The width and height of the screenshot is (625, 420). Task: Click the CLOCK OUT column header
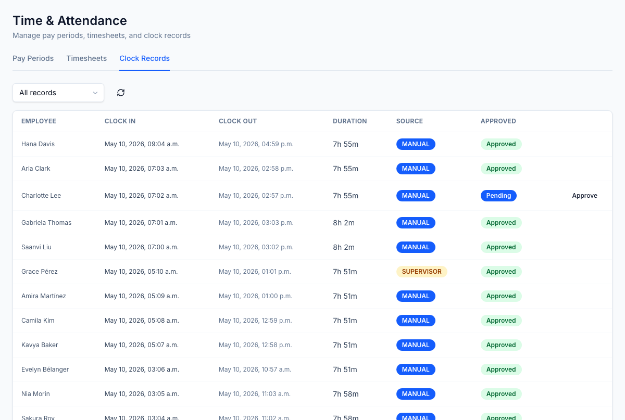(238, 121)
